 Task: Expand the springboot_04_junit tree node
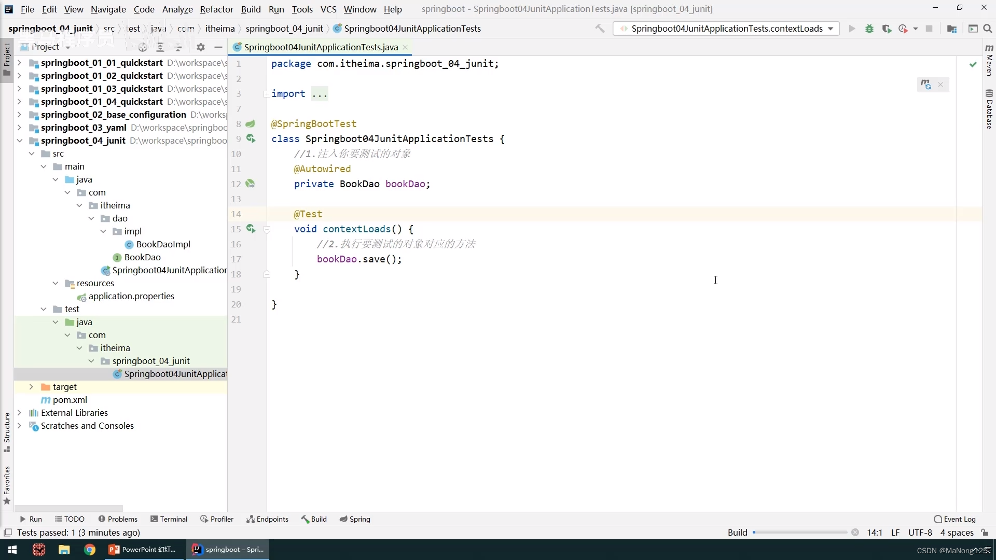19,140
